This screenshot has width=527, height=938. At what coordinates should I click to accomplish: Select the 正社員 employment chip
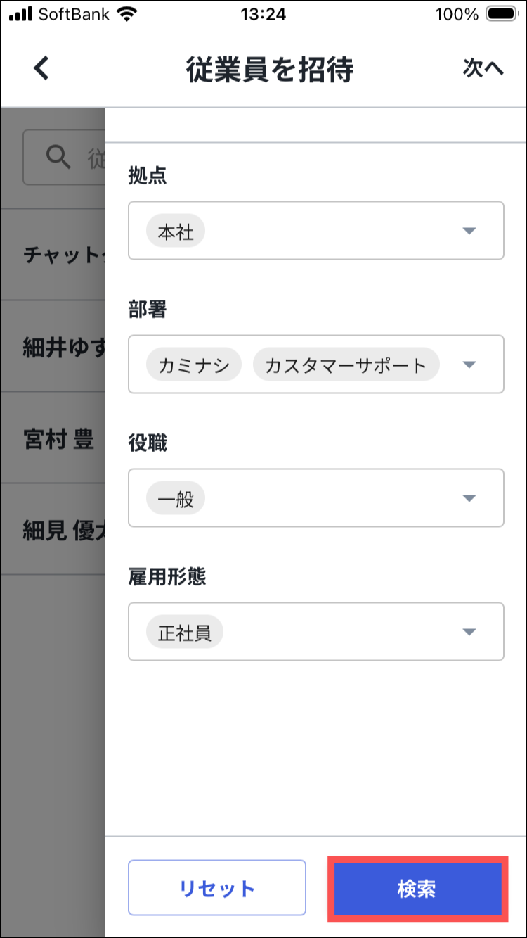[x=184, y=633]
